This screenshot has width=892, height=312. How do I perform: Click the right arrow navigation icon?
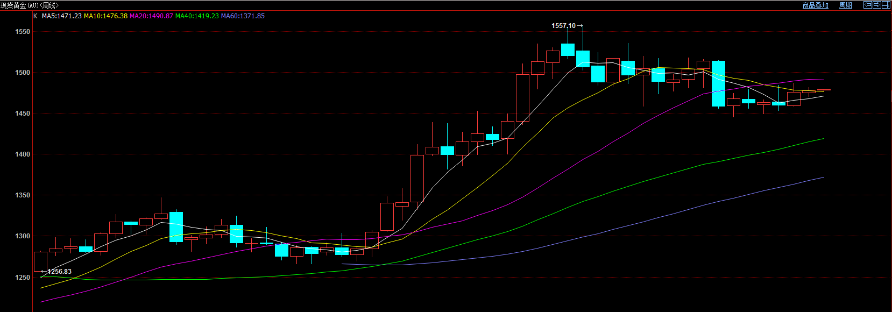pos(876,5)
